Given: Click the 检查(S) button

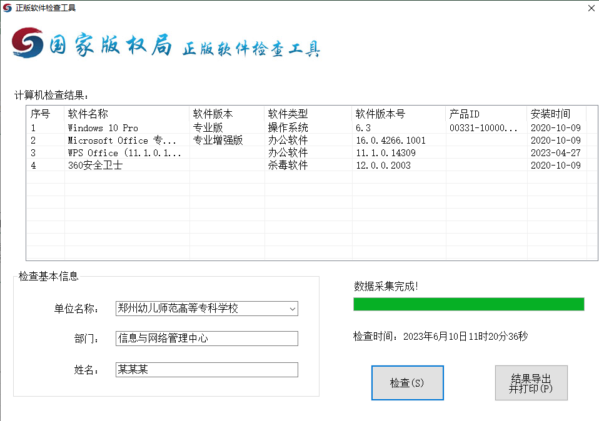Looking at the screenshot, I should [x=407, y=383].
